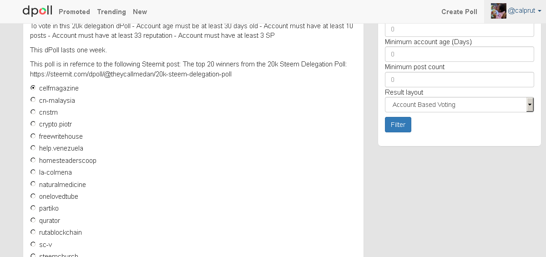
Task: Choose the onelovedtube radio option
Action: click(x=33, y=196)
